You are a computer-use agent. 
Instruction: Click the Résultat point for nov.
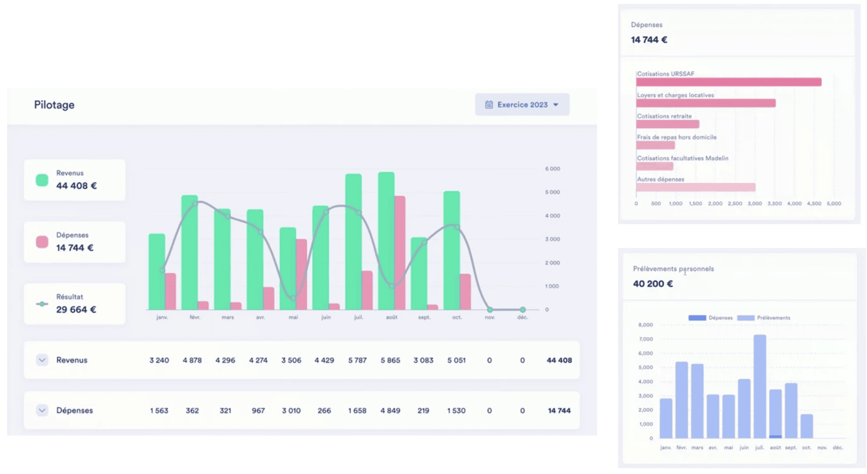(x=490, y=309)
